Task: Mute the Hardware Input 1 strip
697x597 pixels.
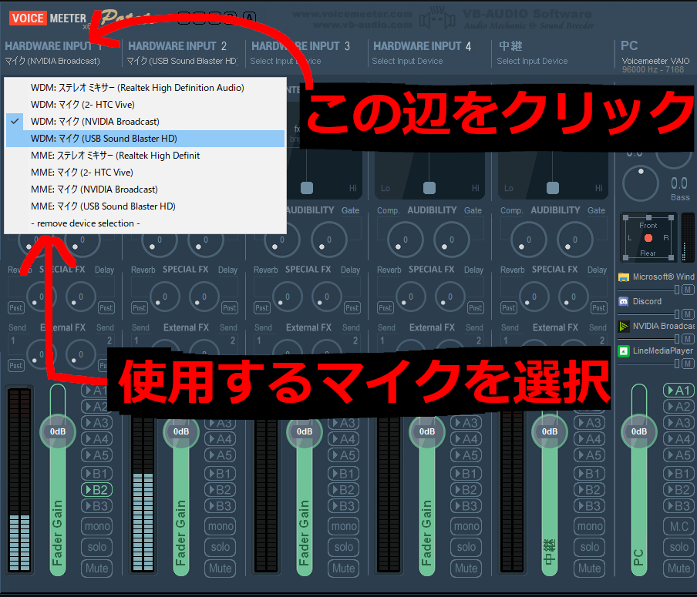Action: pos(96,568)
